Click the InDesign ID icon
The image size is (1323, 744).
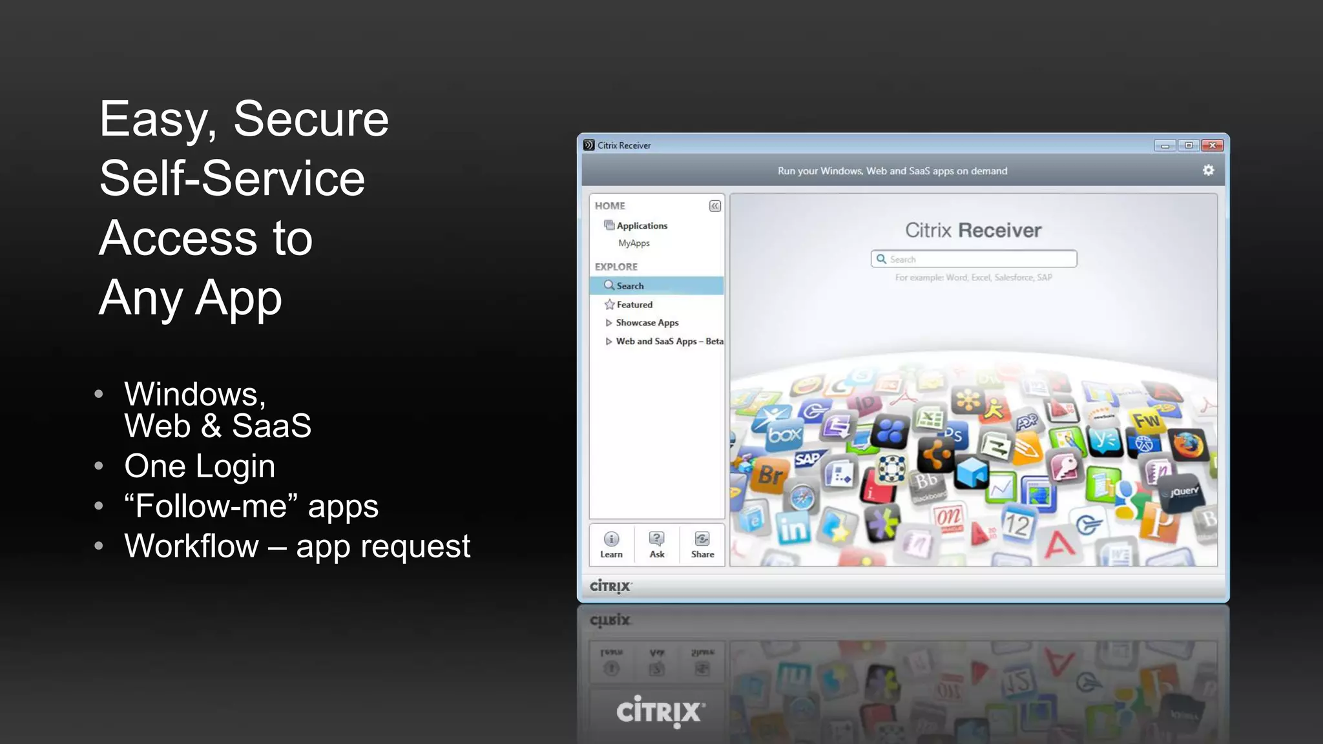pos(864,402)
